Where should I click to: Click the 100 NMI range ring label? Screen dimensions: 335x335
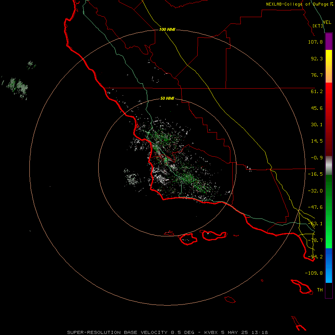click(167, 29)
